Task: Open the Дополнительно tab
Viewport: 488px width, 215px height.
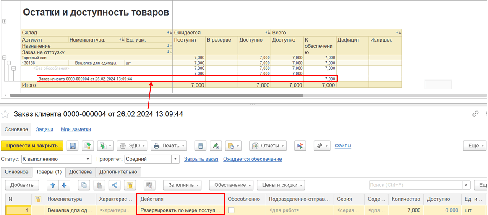Action: [118, 172]
